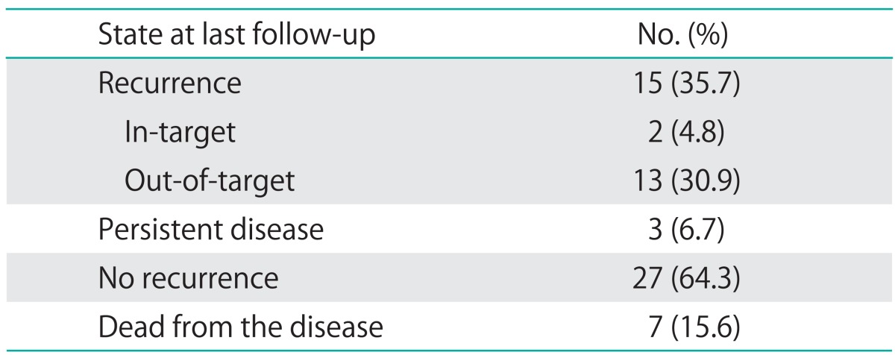Click the "Recurrence" row label
The width and height of the screenshot is (895, 355).
pos(169,84)
